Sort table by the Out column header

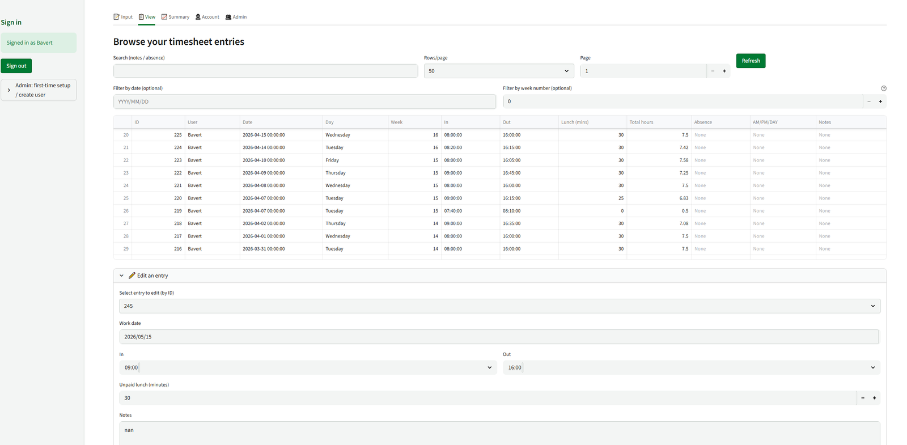529,122
